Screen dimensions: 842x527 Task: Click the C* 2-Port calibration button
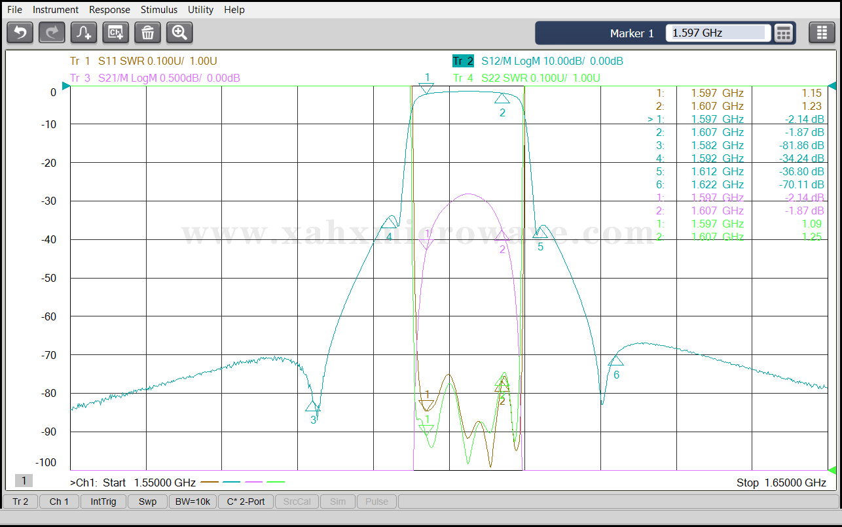(246, 501)
